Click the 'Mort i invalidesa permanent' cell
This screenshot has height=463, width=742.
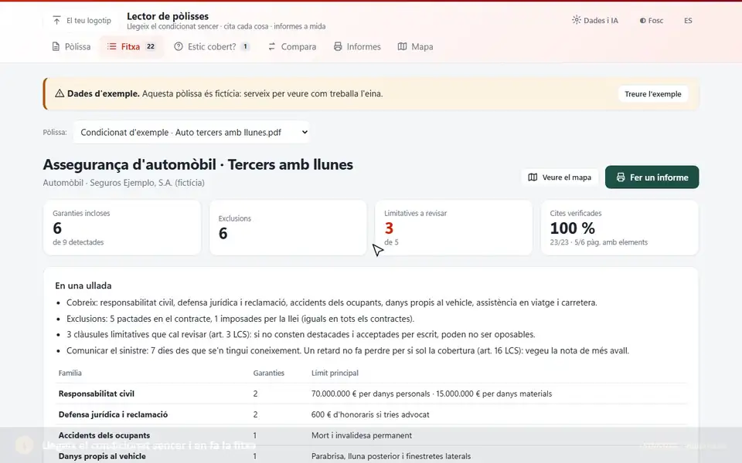pos(362,435)
